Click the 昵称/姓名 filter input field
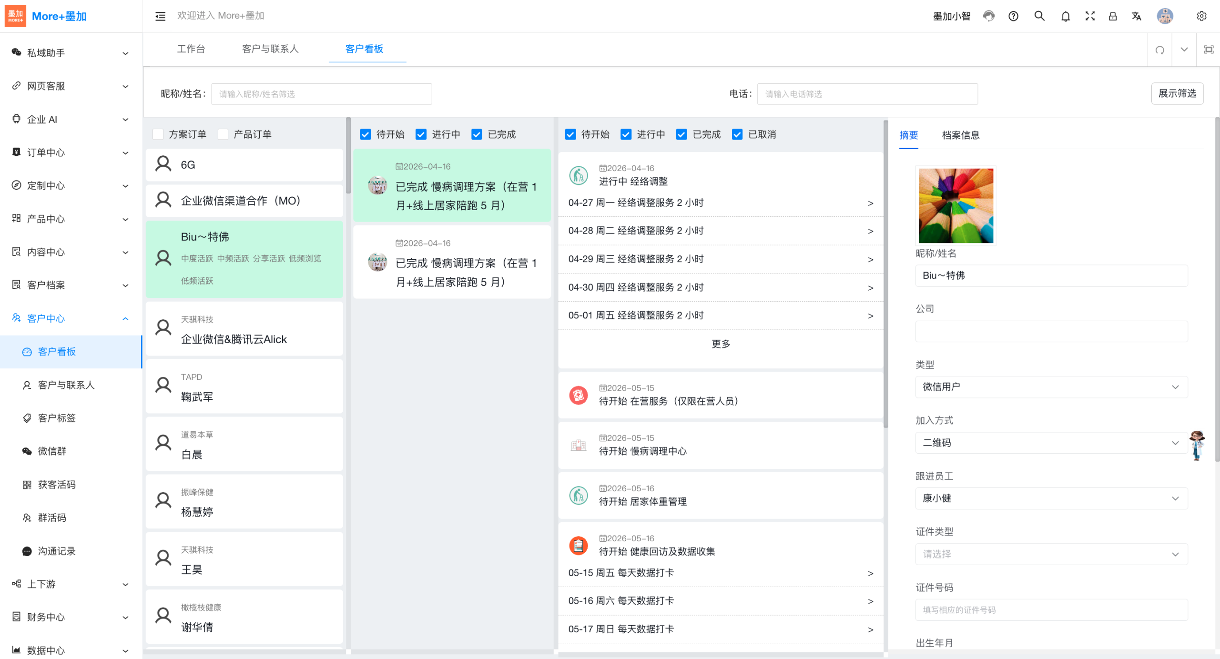This screenshot has width=1220, height=659. coord(321,94)
